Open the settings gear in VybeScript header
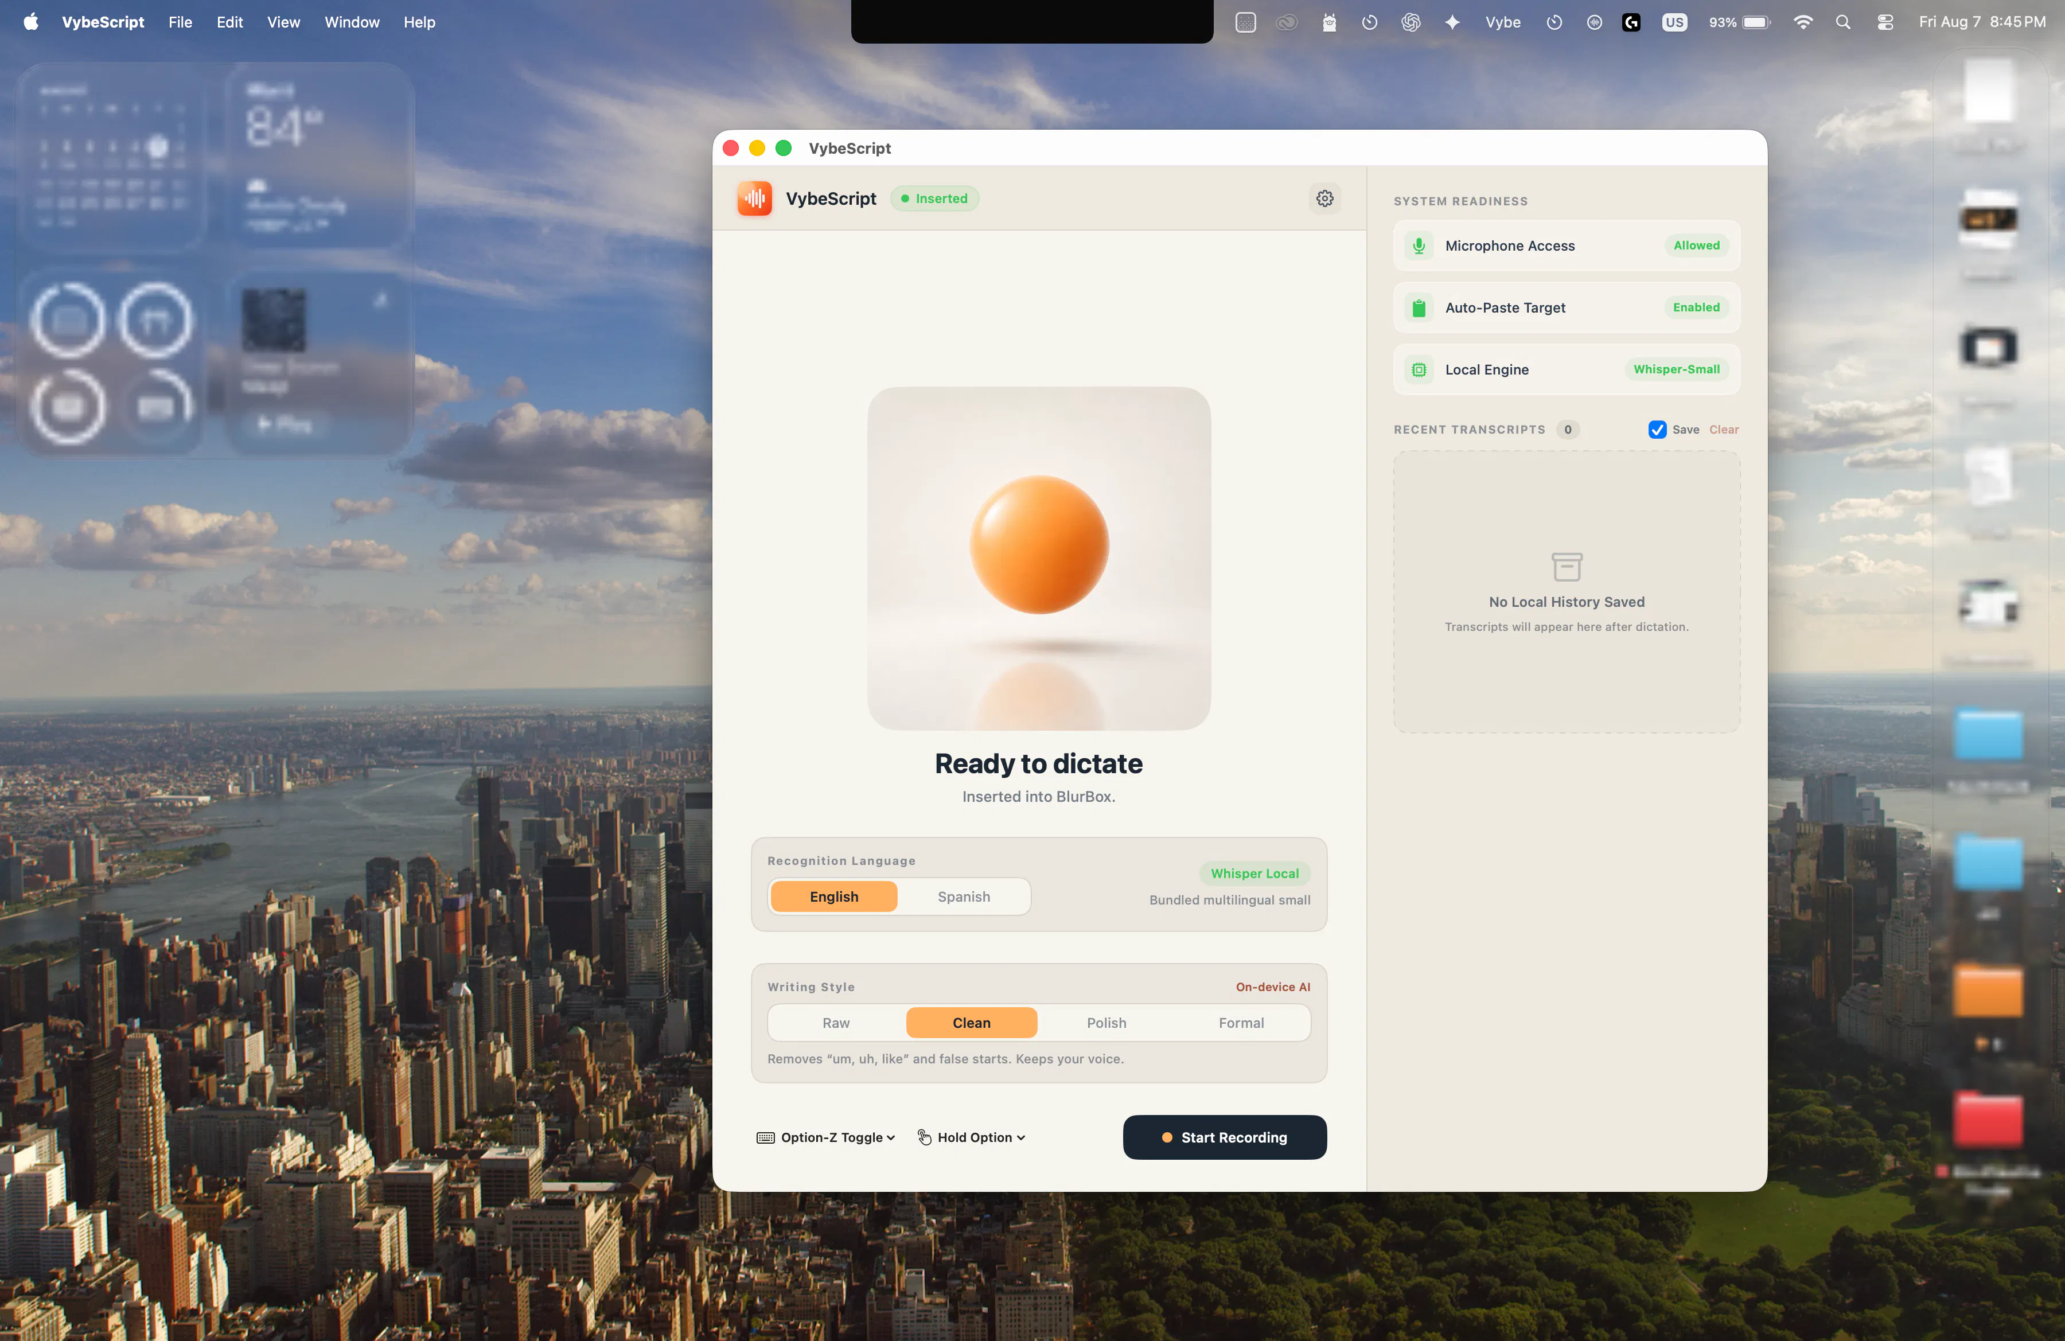The height and width of the screenshot is (1341, 2065). pos(1324,198)
